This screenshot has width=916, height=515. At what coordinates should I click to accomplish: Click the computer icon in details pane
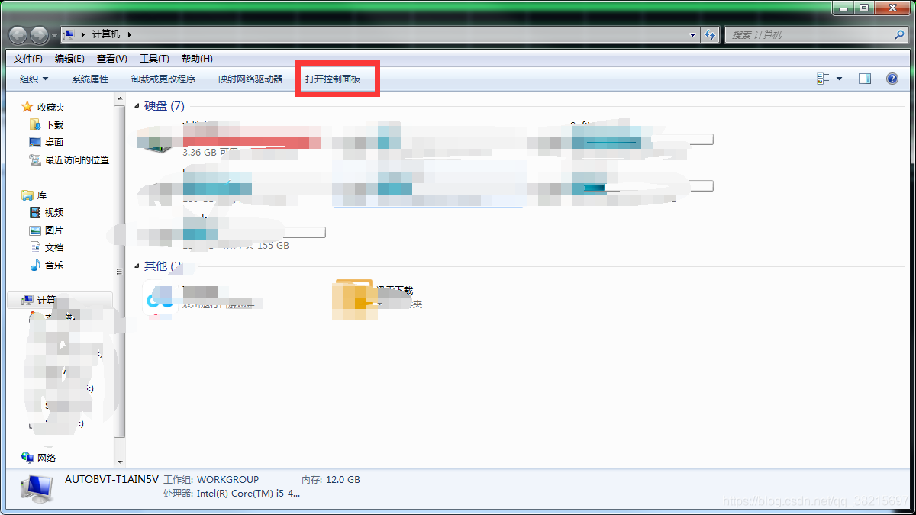pos(36,488)
